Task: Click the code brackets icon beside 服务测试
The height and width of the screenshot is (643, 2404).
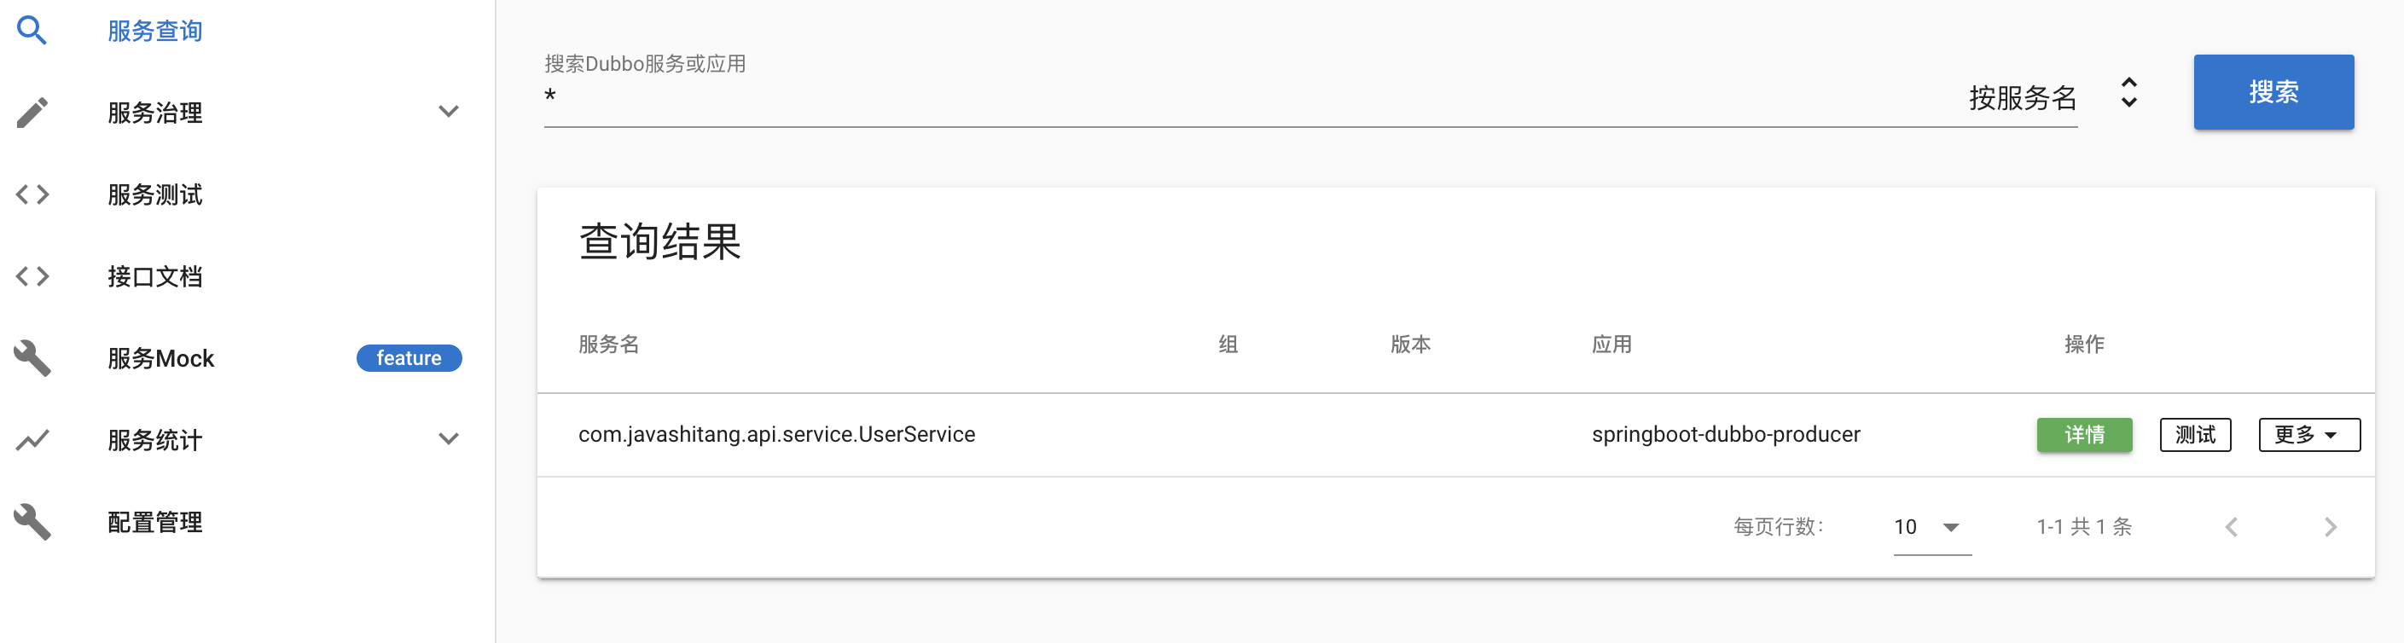Action: point(32,194)
